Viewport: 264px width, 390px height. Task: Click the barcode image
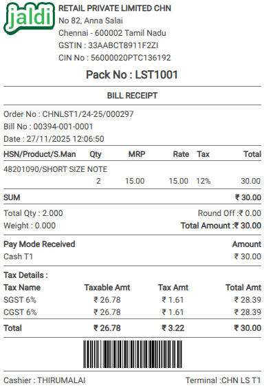click(133, 354)
